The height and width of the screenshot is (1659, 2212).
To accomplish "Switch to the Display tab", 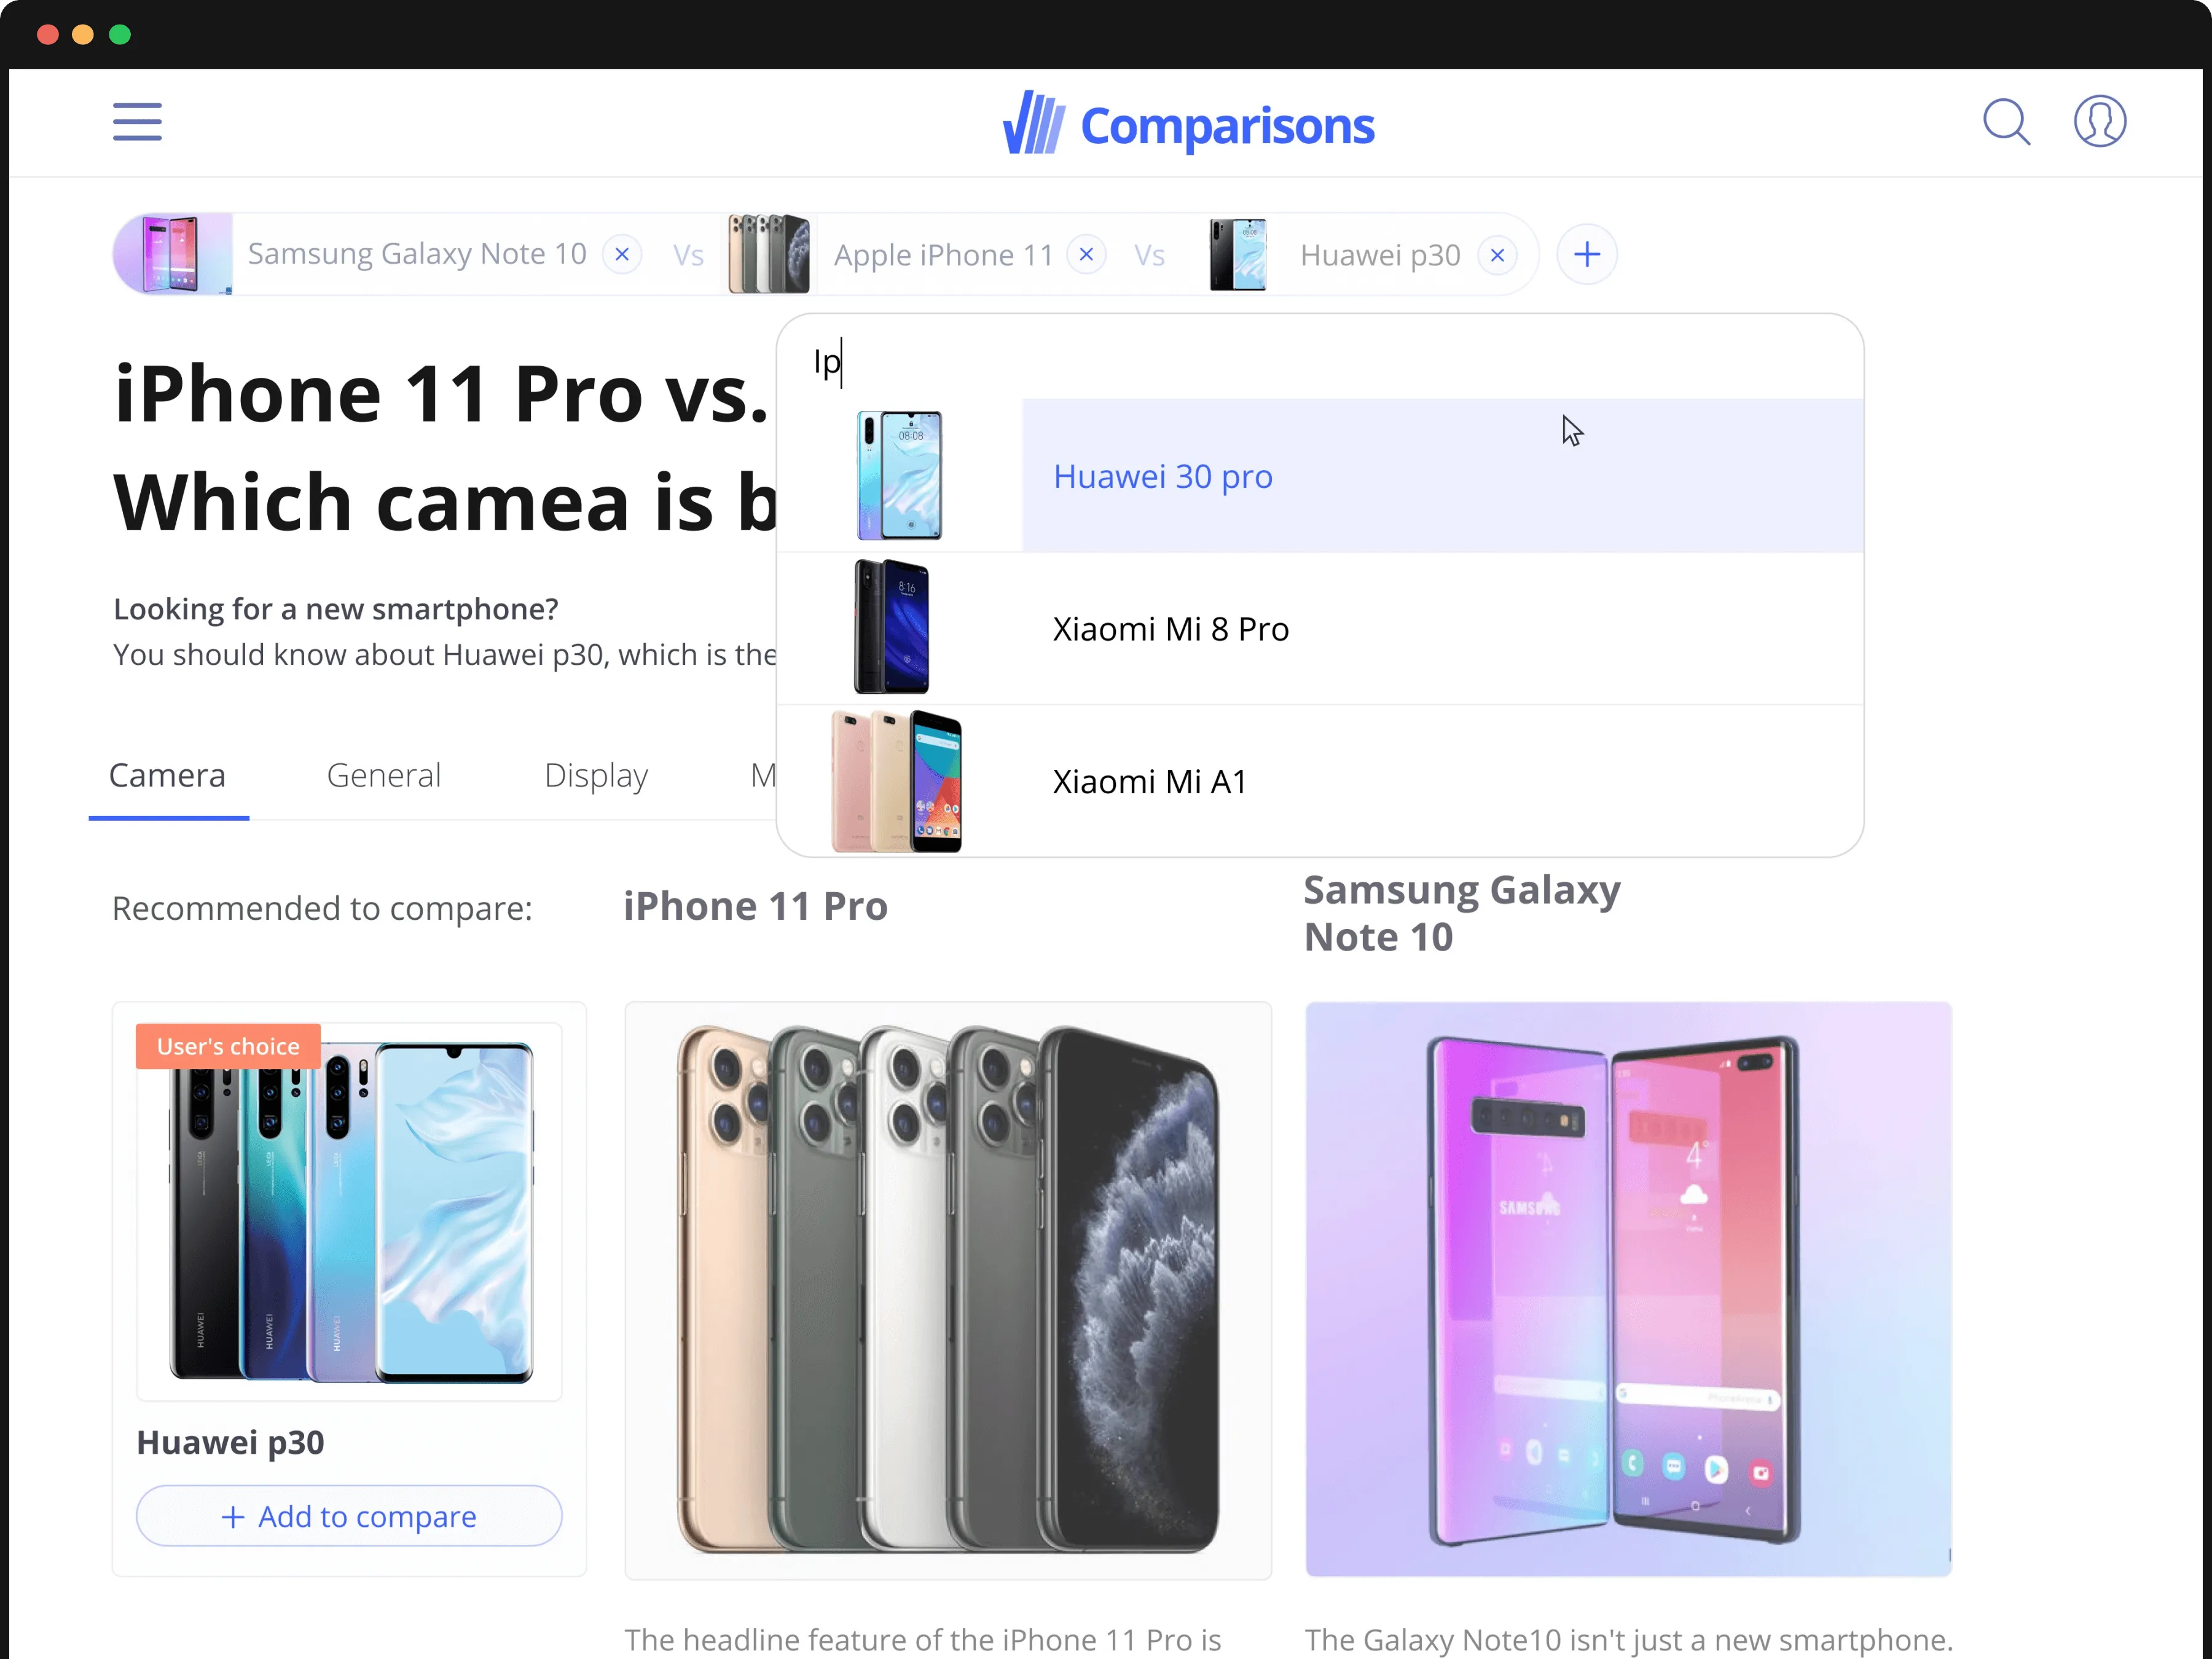I will pos(596,776).
